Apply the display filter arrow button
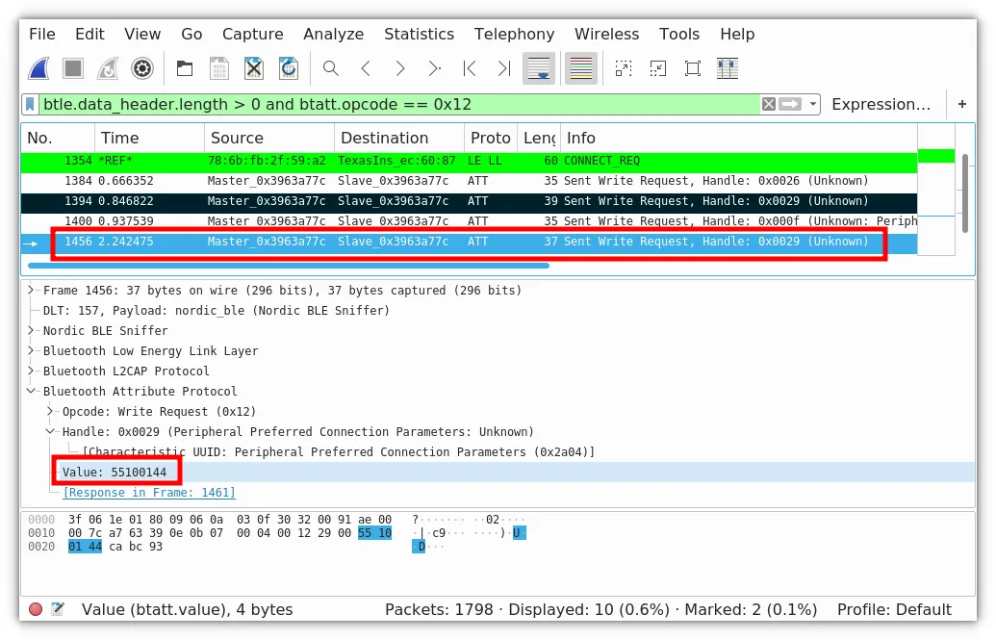Image resolution: width=996 pixels, height=640 pixels. 790,104
